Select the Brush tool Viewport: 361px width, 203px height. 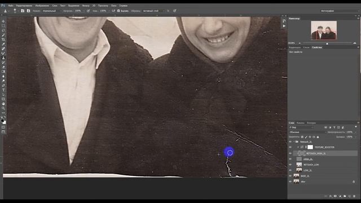point(3,54)
